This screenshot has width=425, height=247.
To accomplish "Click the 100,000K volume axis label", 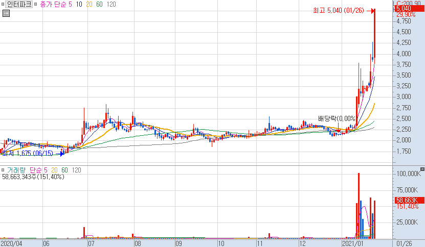I will click(x=409, y=174).
